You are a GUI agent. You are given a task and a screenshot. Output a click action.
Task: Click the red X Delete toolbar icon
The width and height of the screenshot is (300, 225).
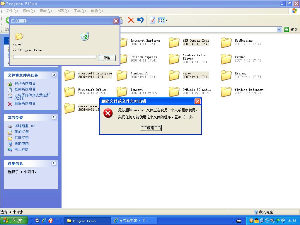pyautogui.click(x=131, y=20)
